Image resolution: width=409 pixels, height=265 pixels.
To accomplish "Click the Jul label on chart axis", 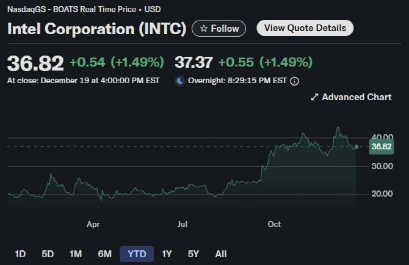I will (x=183, y=225).
